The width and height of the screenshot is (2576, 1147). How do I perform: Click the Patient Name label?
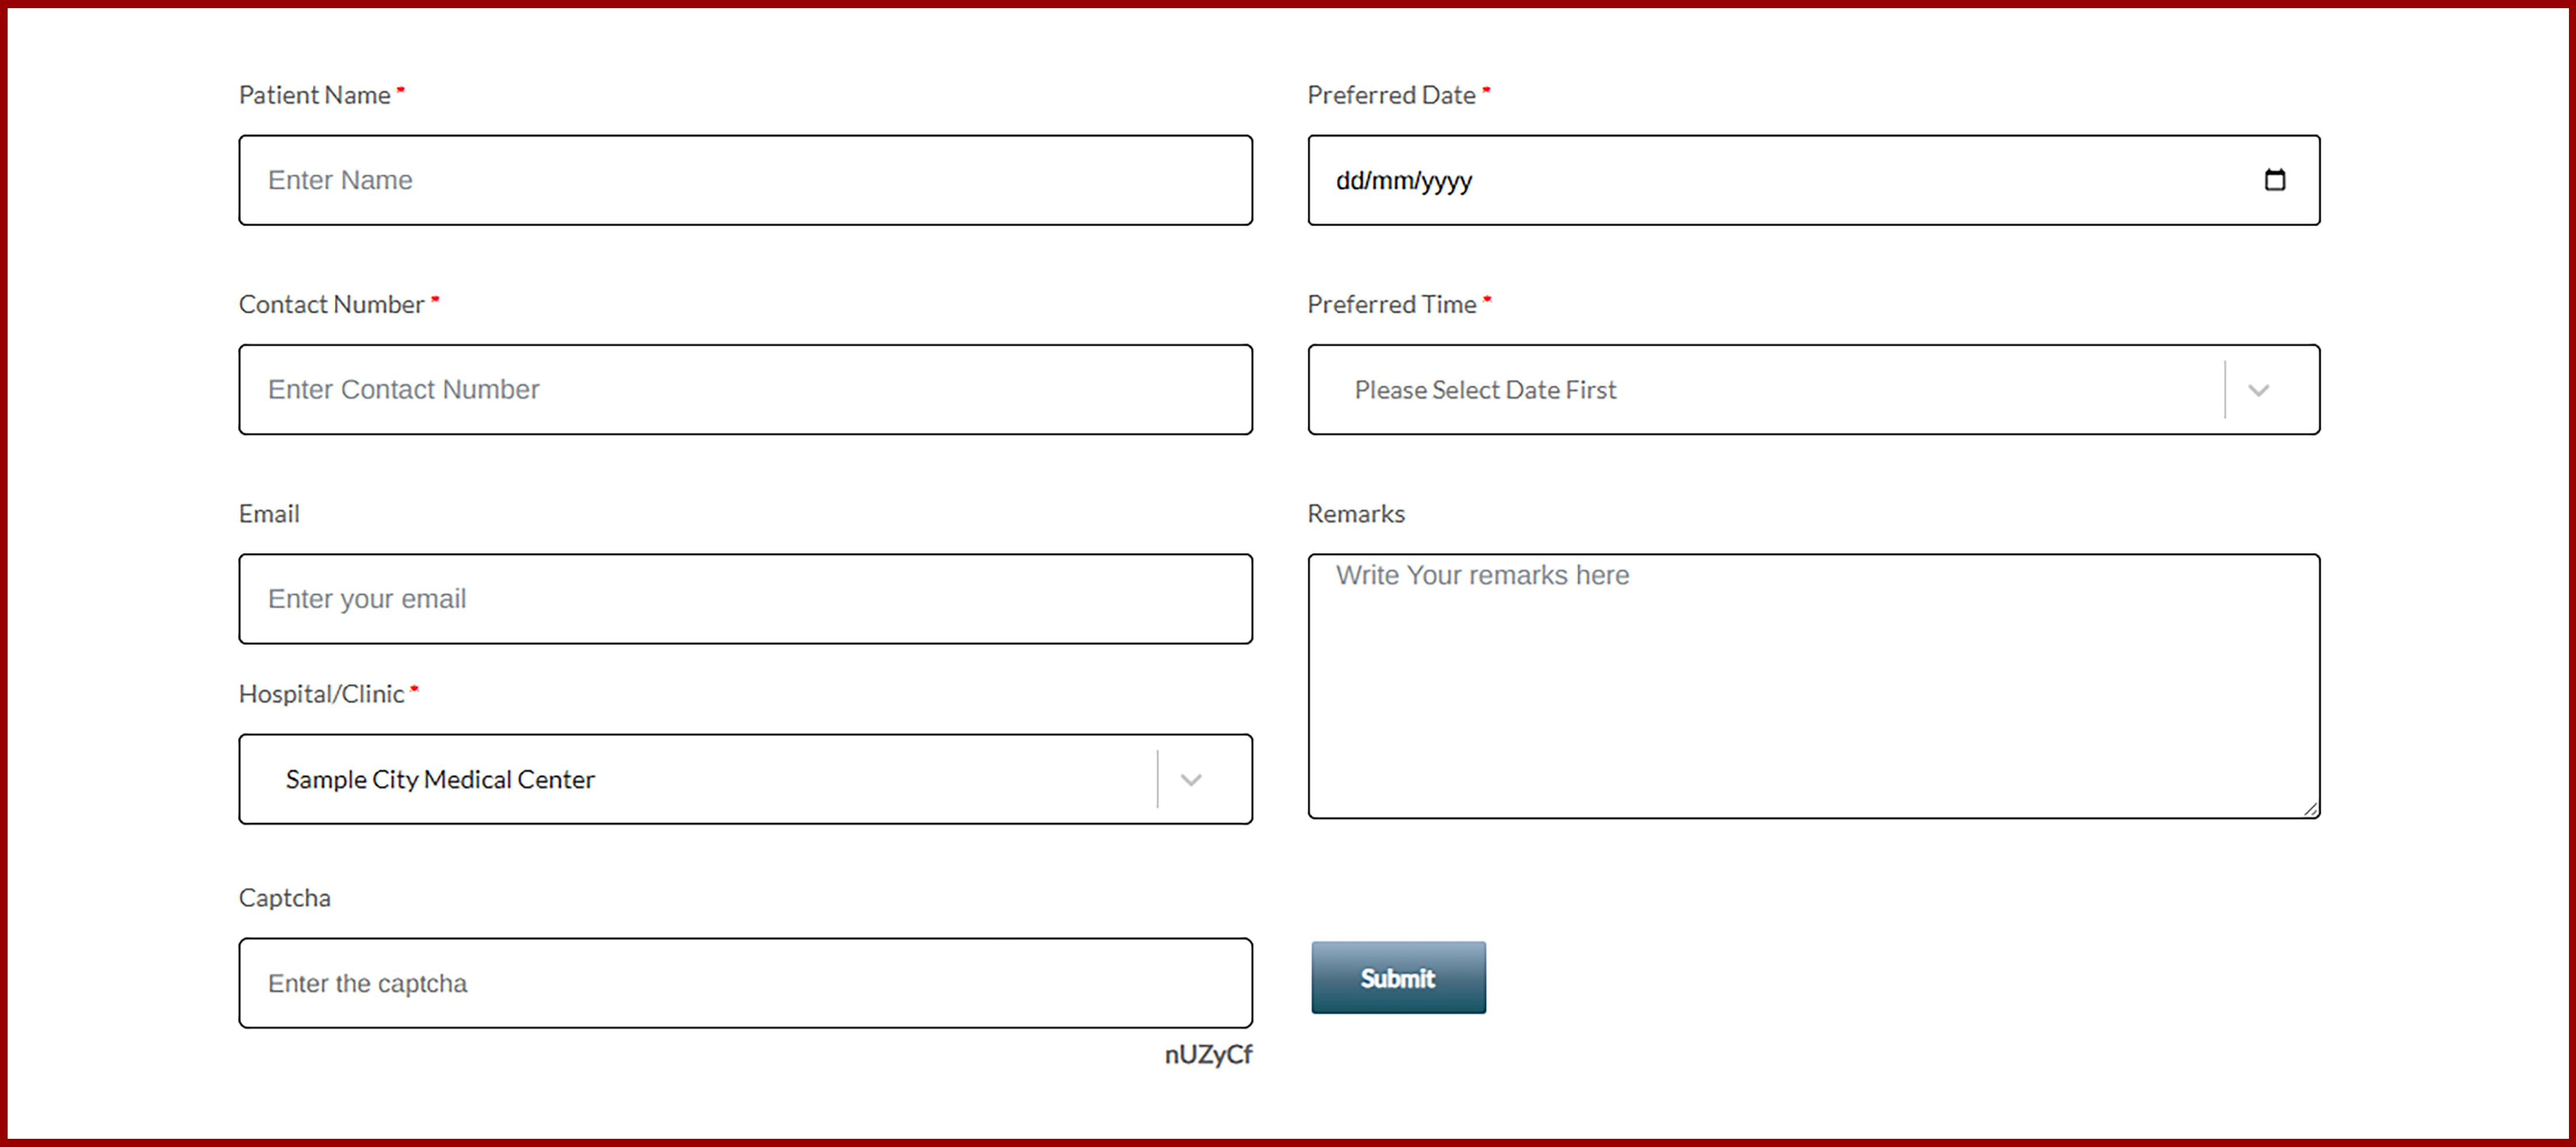(x=314, y=95)
